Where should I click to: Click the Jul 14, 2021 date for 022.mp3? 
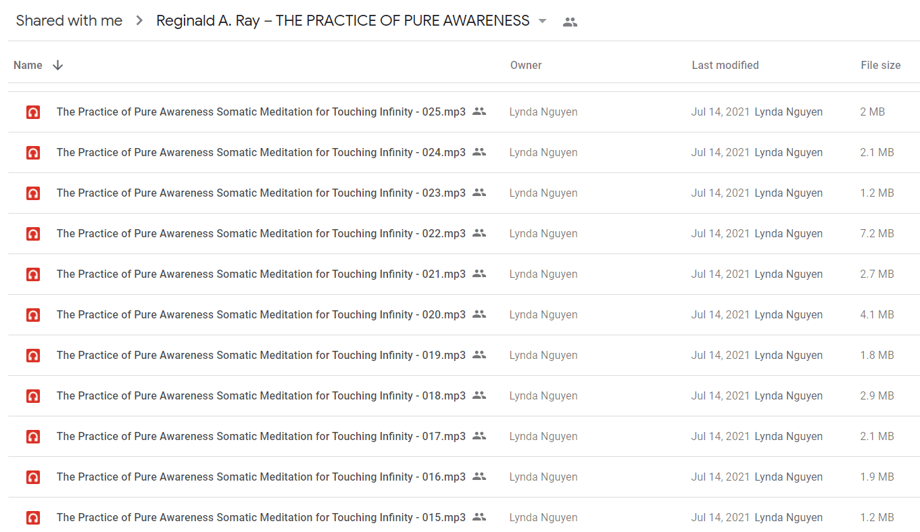(721, 234)
